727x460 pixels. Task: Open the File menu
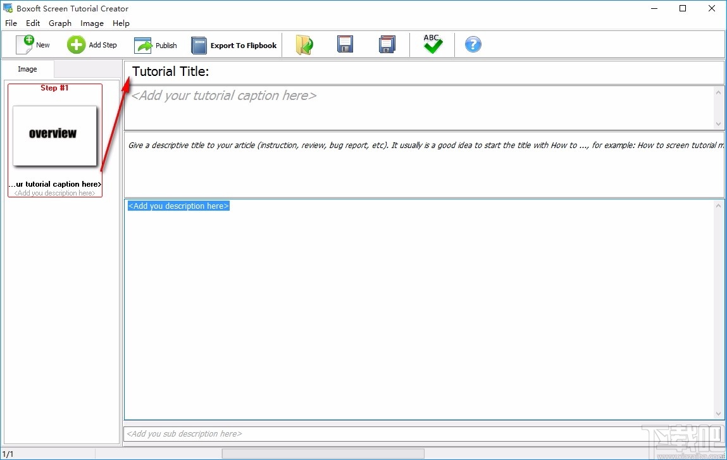coord(10,23)
